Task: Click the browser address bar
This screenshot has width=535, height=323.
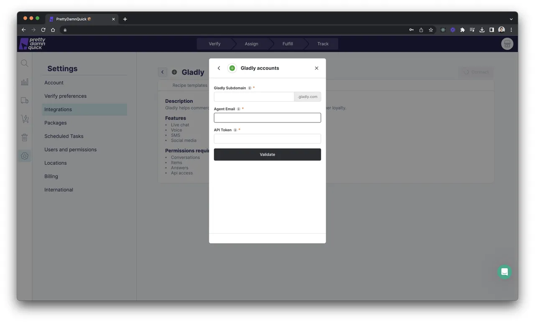Action: (234, 30)
